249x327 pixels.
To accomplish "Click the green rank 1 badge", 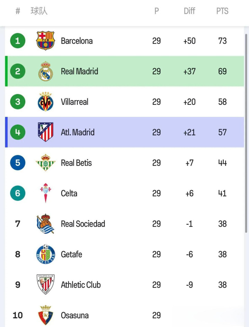I will 18,41.
